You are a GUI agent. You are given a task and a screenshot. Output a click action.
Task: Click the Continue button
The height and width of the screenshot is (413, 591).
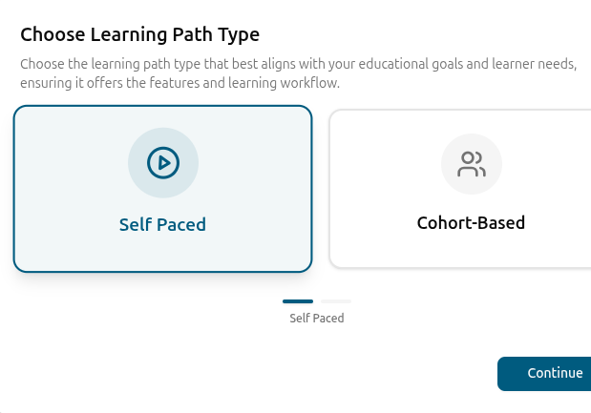[x=544, y=374]
